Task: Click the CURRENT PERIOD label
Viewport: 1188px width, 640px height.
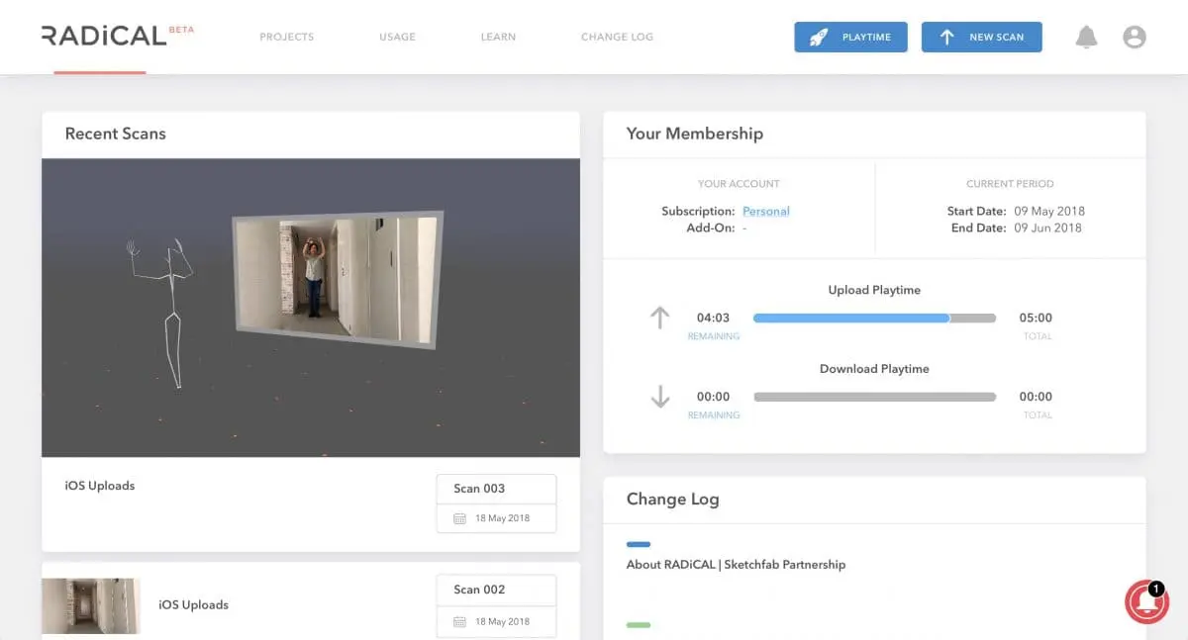Action: [1010, 184]
